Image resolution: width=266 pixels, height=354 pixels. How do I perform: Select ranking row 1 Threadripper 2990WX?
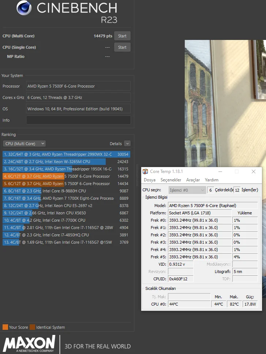click(66, 154)
